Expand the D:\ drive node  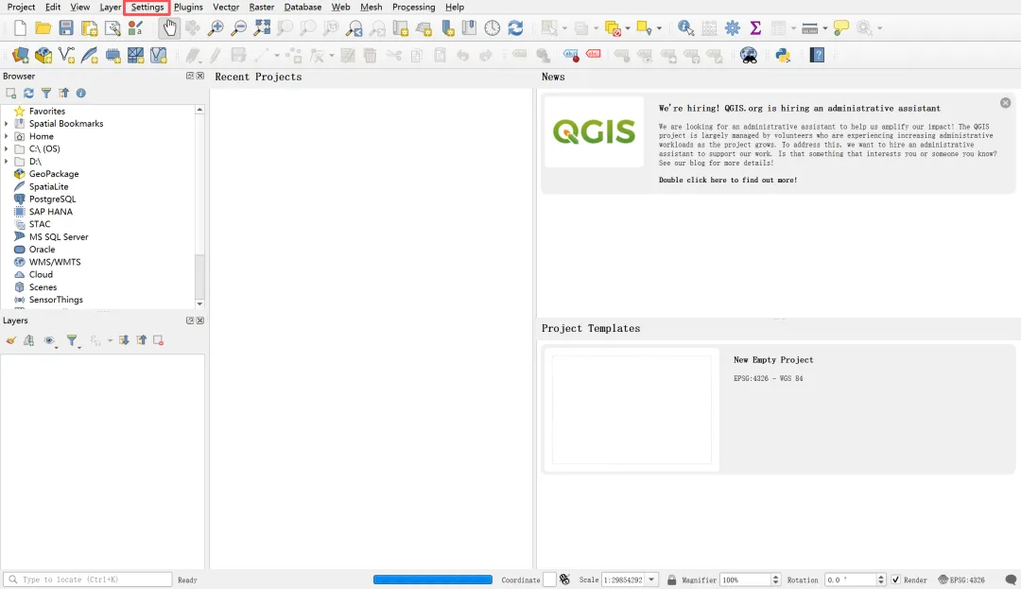click(7, 162)
